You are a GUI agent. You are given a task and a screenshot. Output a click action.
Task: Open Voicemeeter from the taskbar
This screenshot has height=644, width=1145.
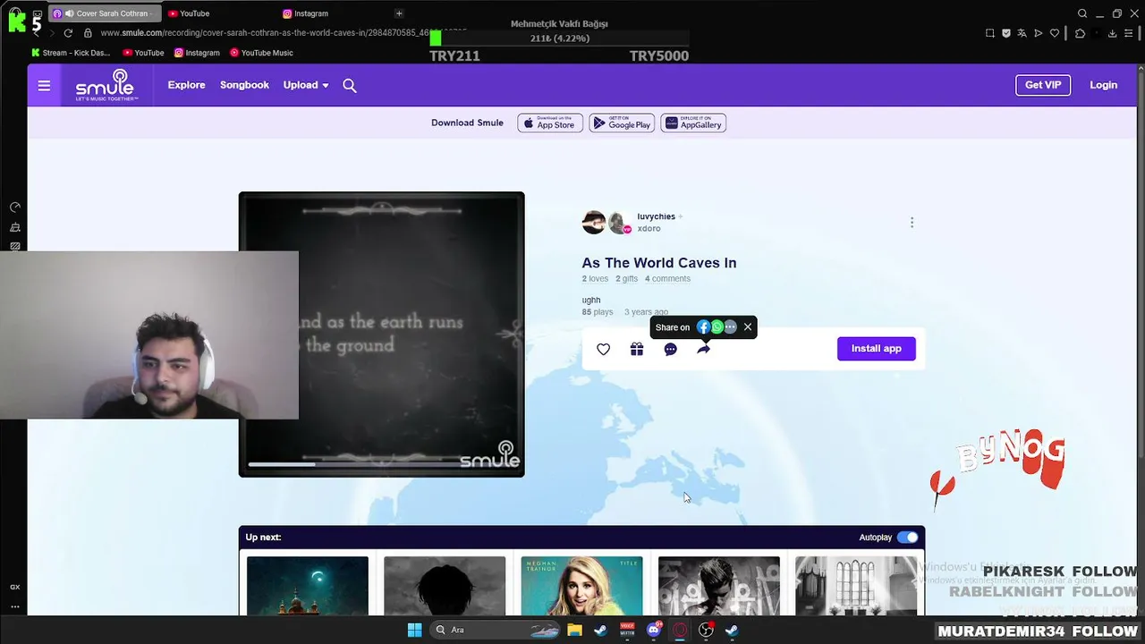point(627,630)
